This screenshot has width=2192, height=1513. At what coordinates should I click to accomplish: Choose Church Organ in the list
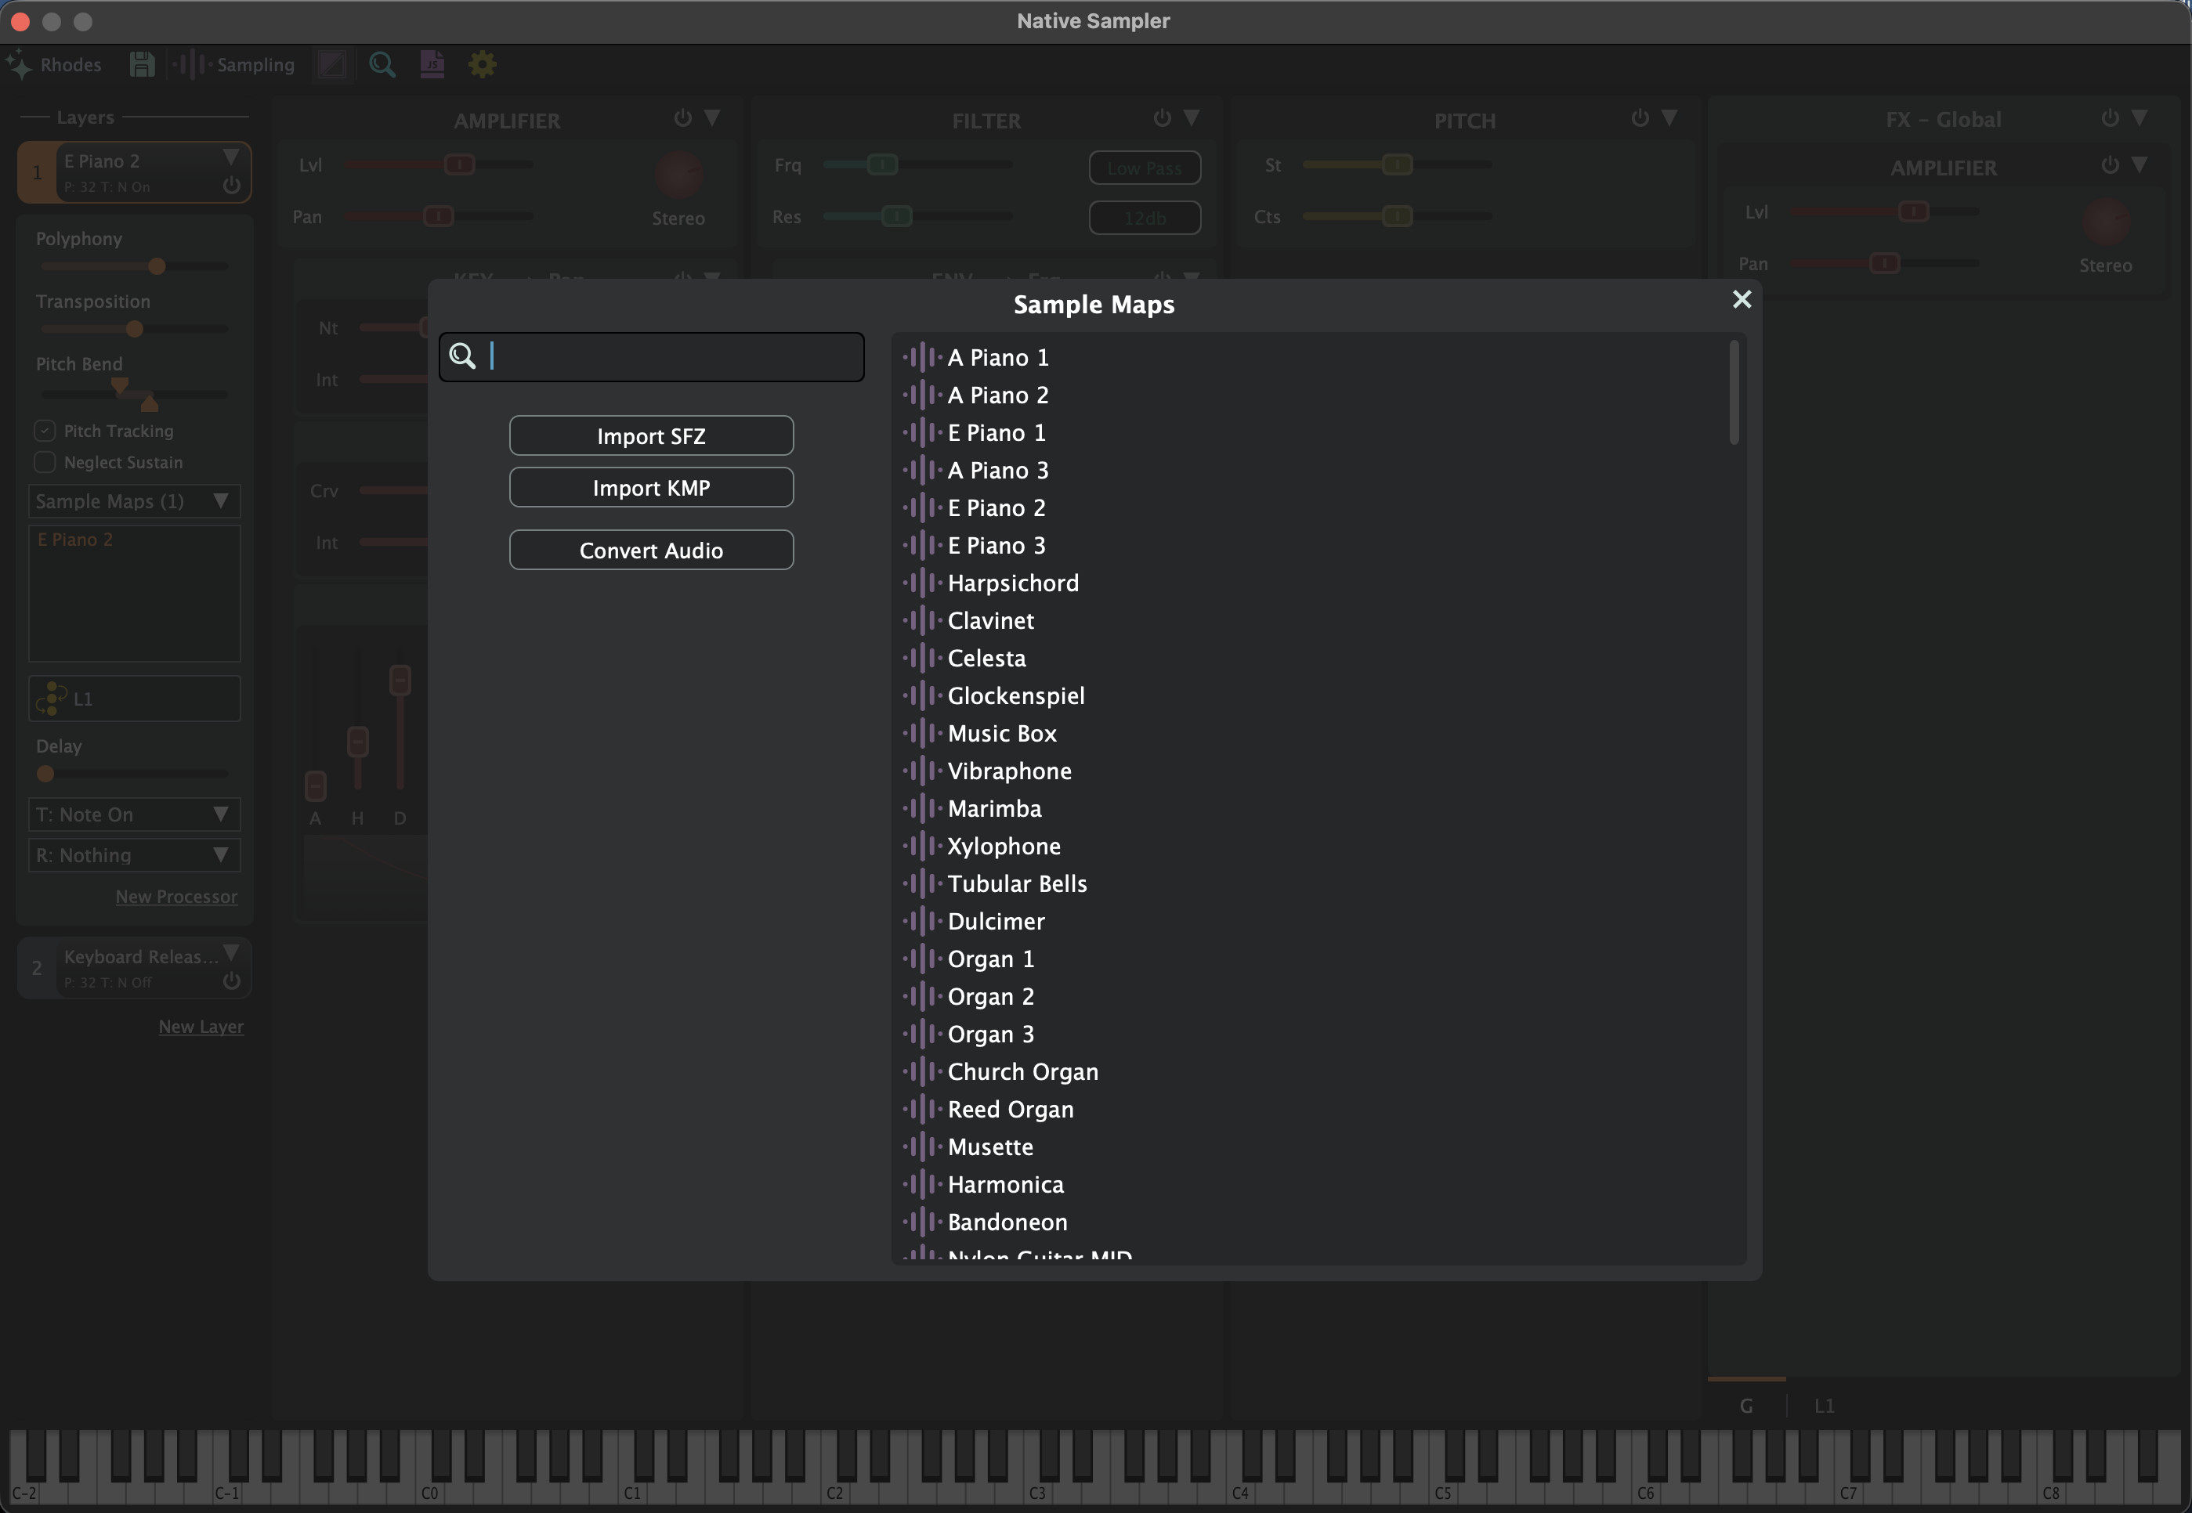[1022, 1072]
